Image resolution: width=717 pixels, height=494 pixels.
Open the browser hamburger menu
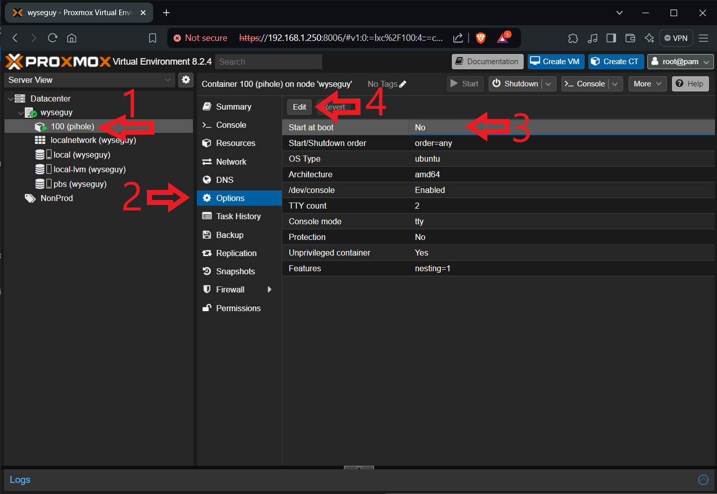tap(703, 38)
